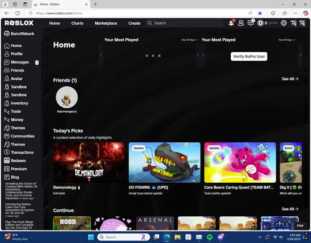Open the chat messages icon in top bar
Image resolution: width=311 pixels, height=243 pixels.
[x=251, y=23]
